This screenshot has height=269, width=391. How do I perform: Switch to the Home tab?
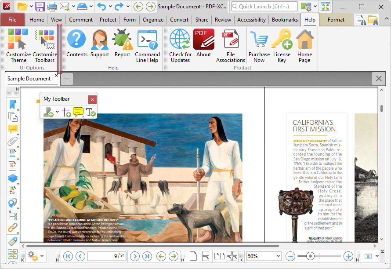tap(36, 20)
